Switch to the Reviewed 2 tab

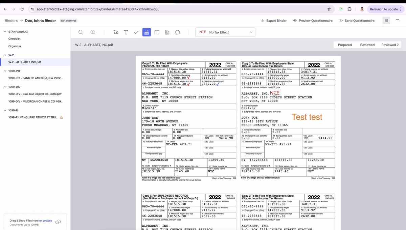[x=390, y=45]
